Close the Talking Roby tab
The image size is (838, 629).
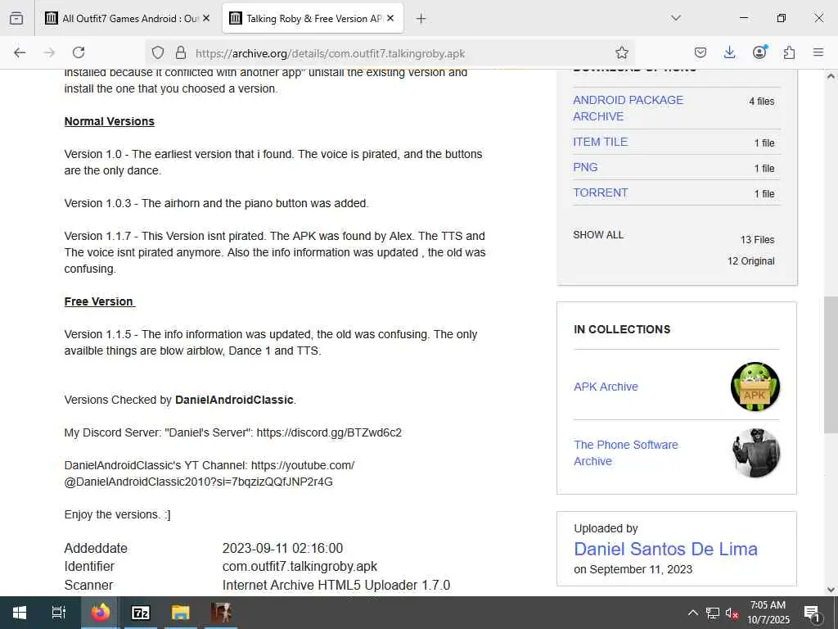click(390, 18)
